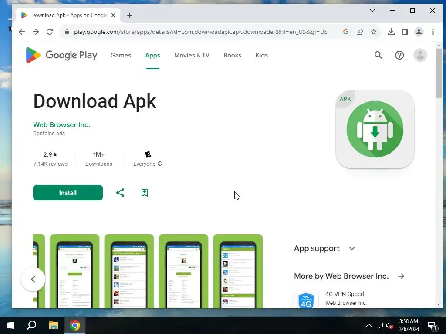
Task: Click the address bar URL field
Action: point(200,32)
